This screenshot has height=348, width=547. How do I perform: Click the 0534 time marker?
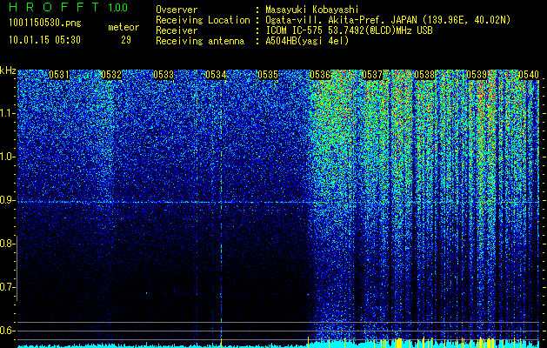tap(216, 75)
